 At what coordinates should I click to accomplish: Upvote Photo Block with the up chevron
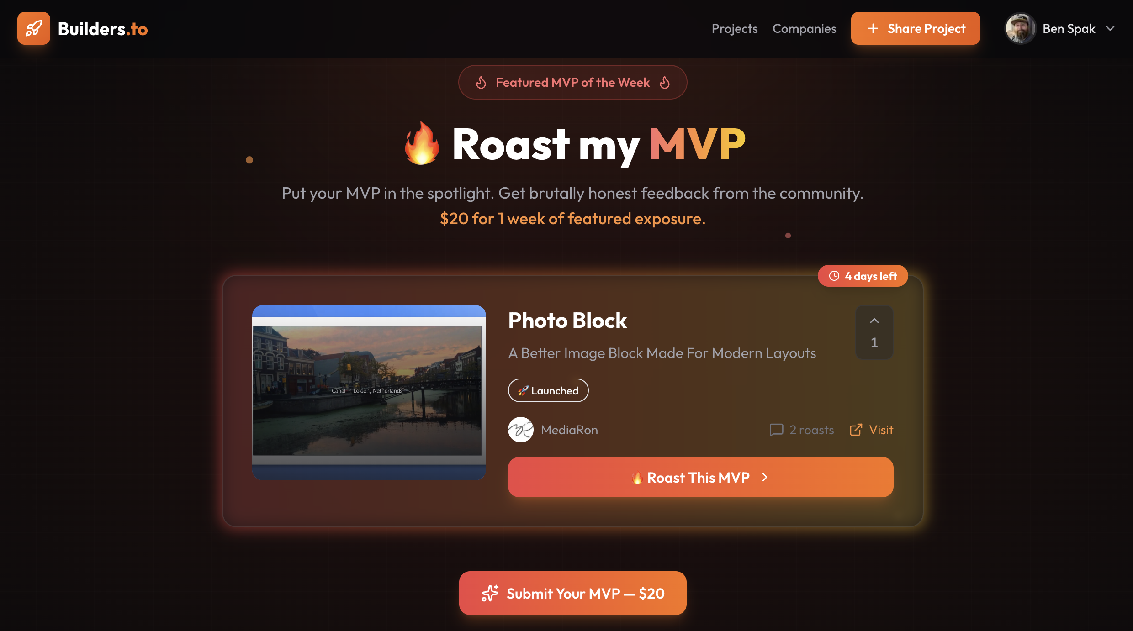coord(874,321)
